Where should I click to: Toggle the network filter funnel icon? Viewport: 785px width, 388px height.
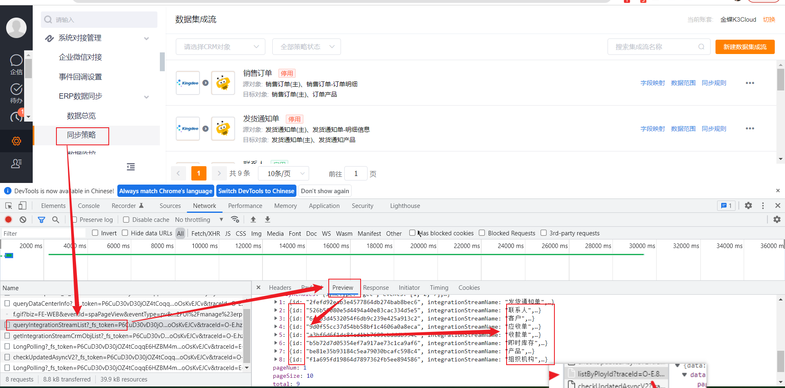41,220
